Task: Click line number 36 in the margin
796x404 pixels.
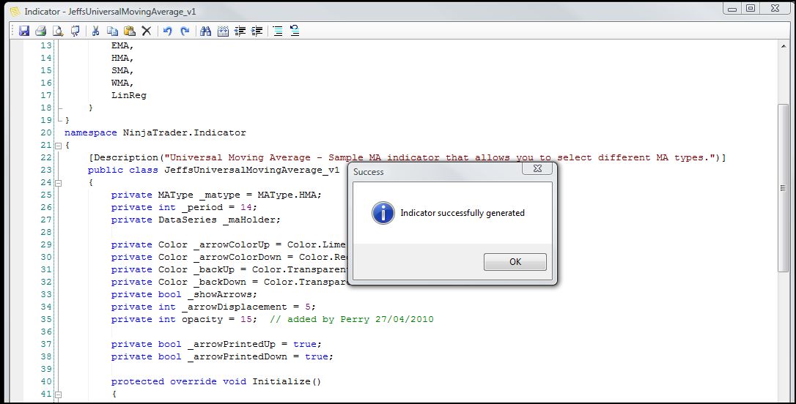Action: (46, 332)
